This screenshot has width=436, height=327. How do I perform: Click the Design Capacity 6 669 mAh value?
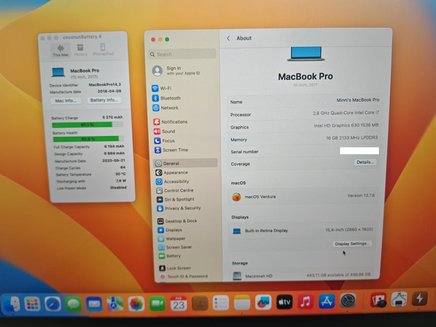click(114, 153)
